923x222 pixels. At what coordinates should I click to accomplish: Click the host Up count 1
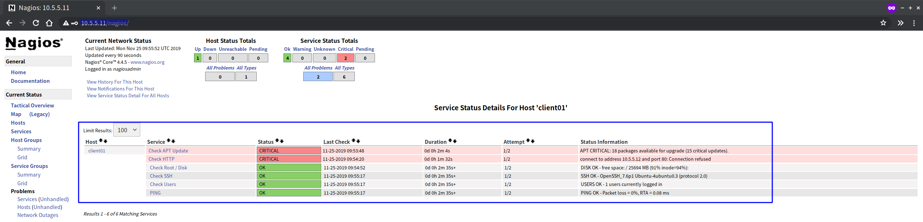(x=198, y=58)
